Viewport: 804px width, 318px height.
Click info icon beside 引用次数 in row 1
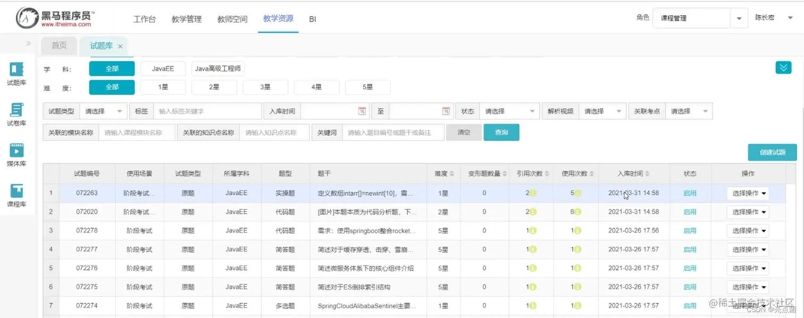pos(533,193)
